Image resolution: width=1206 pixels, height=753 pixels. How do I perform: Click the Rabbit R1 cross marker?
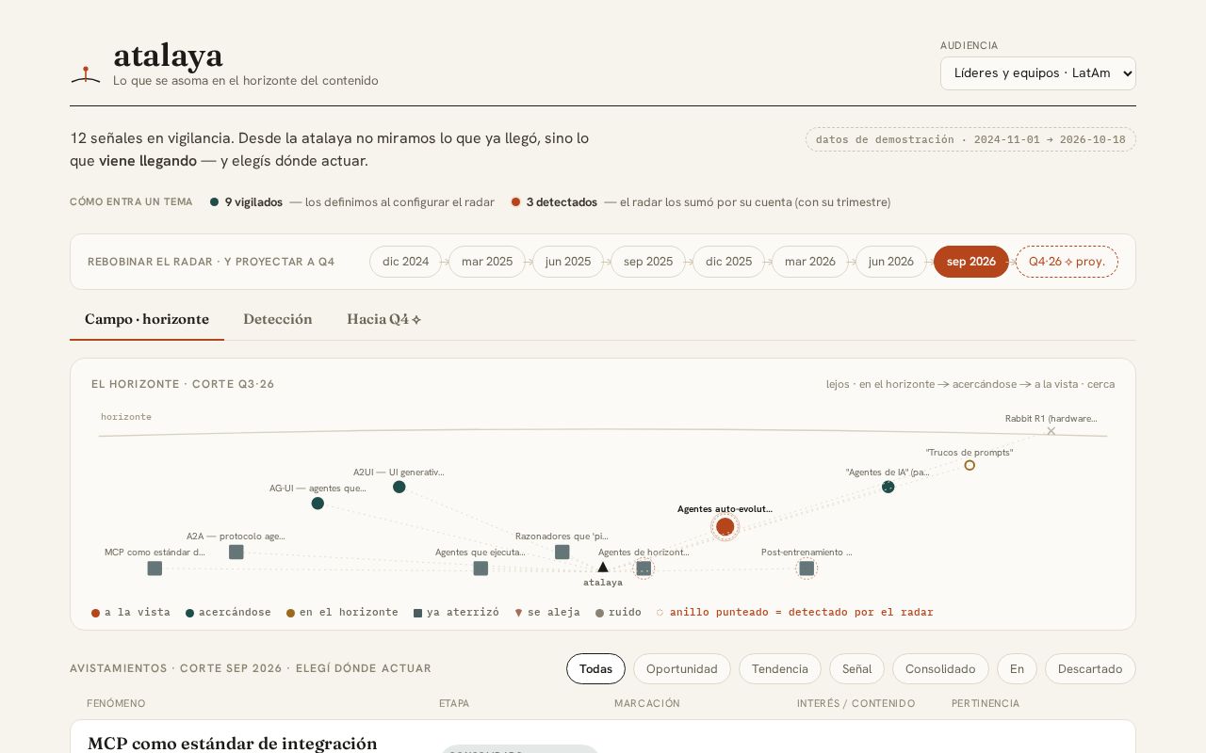click(1051, 431)
